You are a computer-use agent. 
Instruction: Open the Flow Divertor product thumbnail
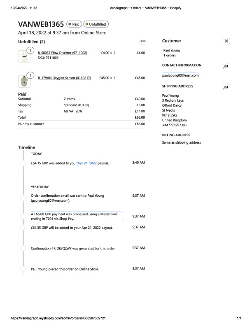pos(24,57)
